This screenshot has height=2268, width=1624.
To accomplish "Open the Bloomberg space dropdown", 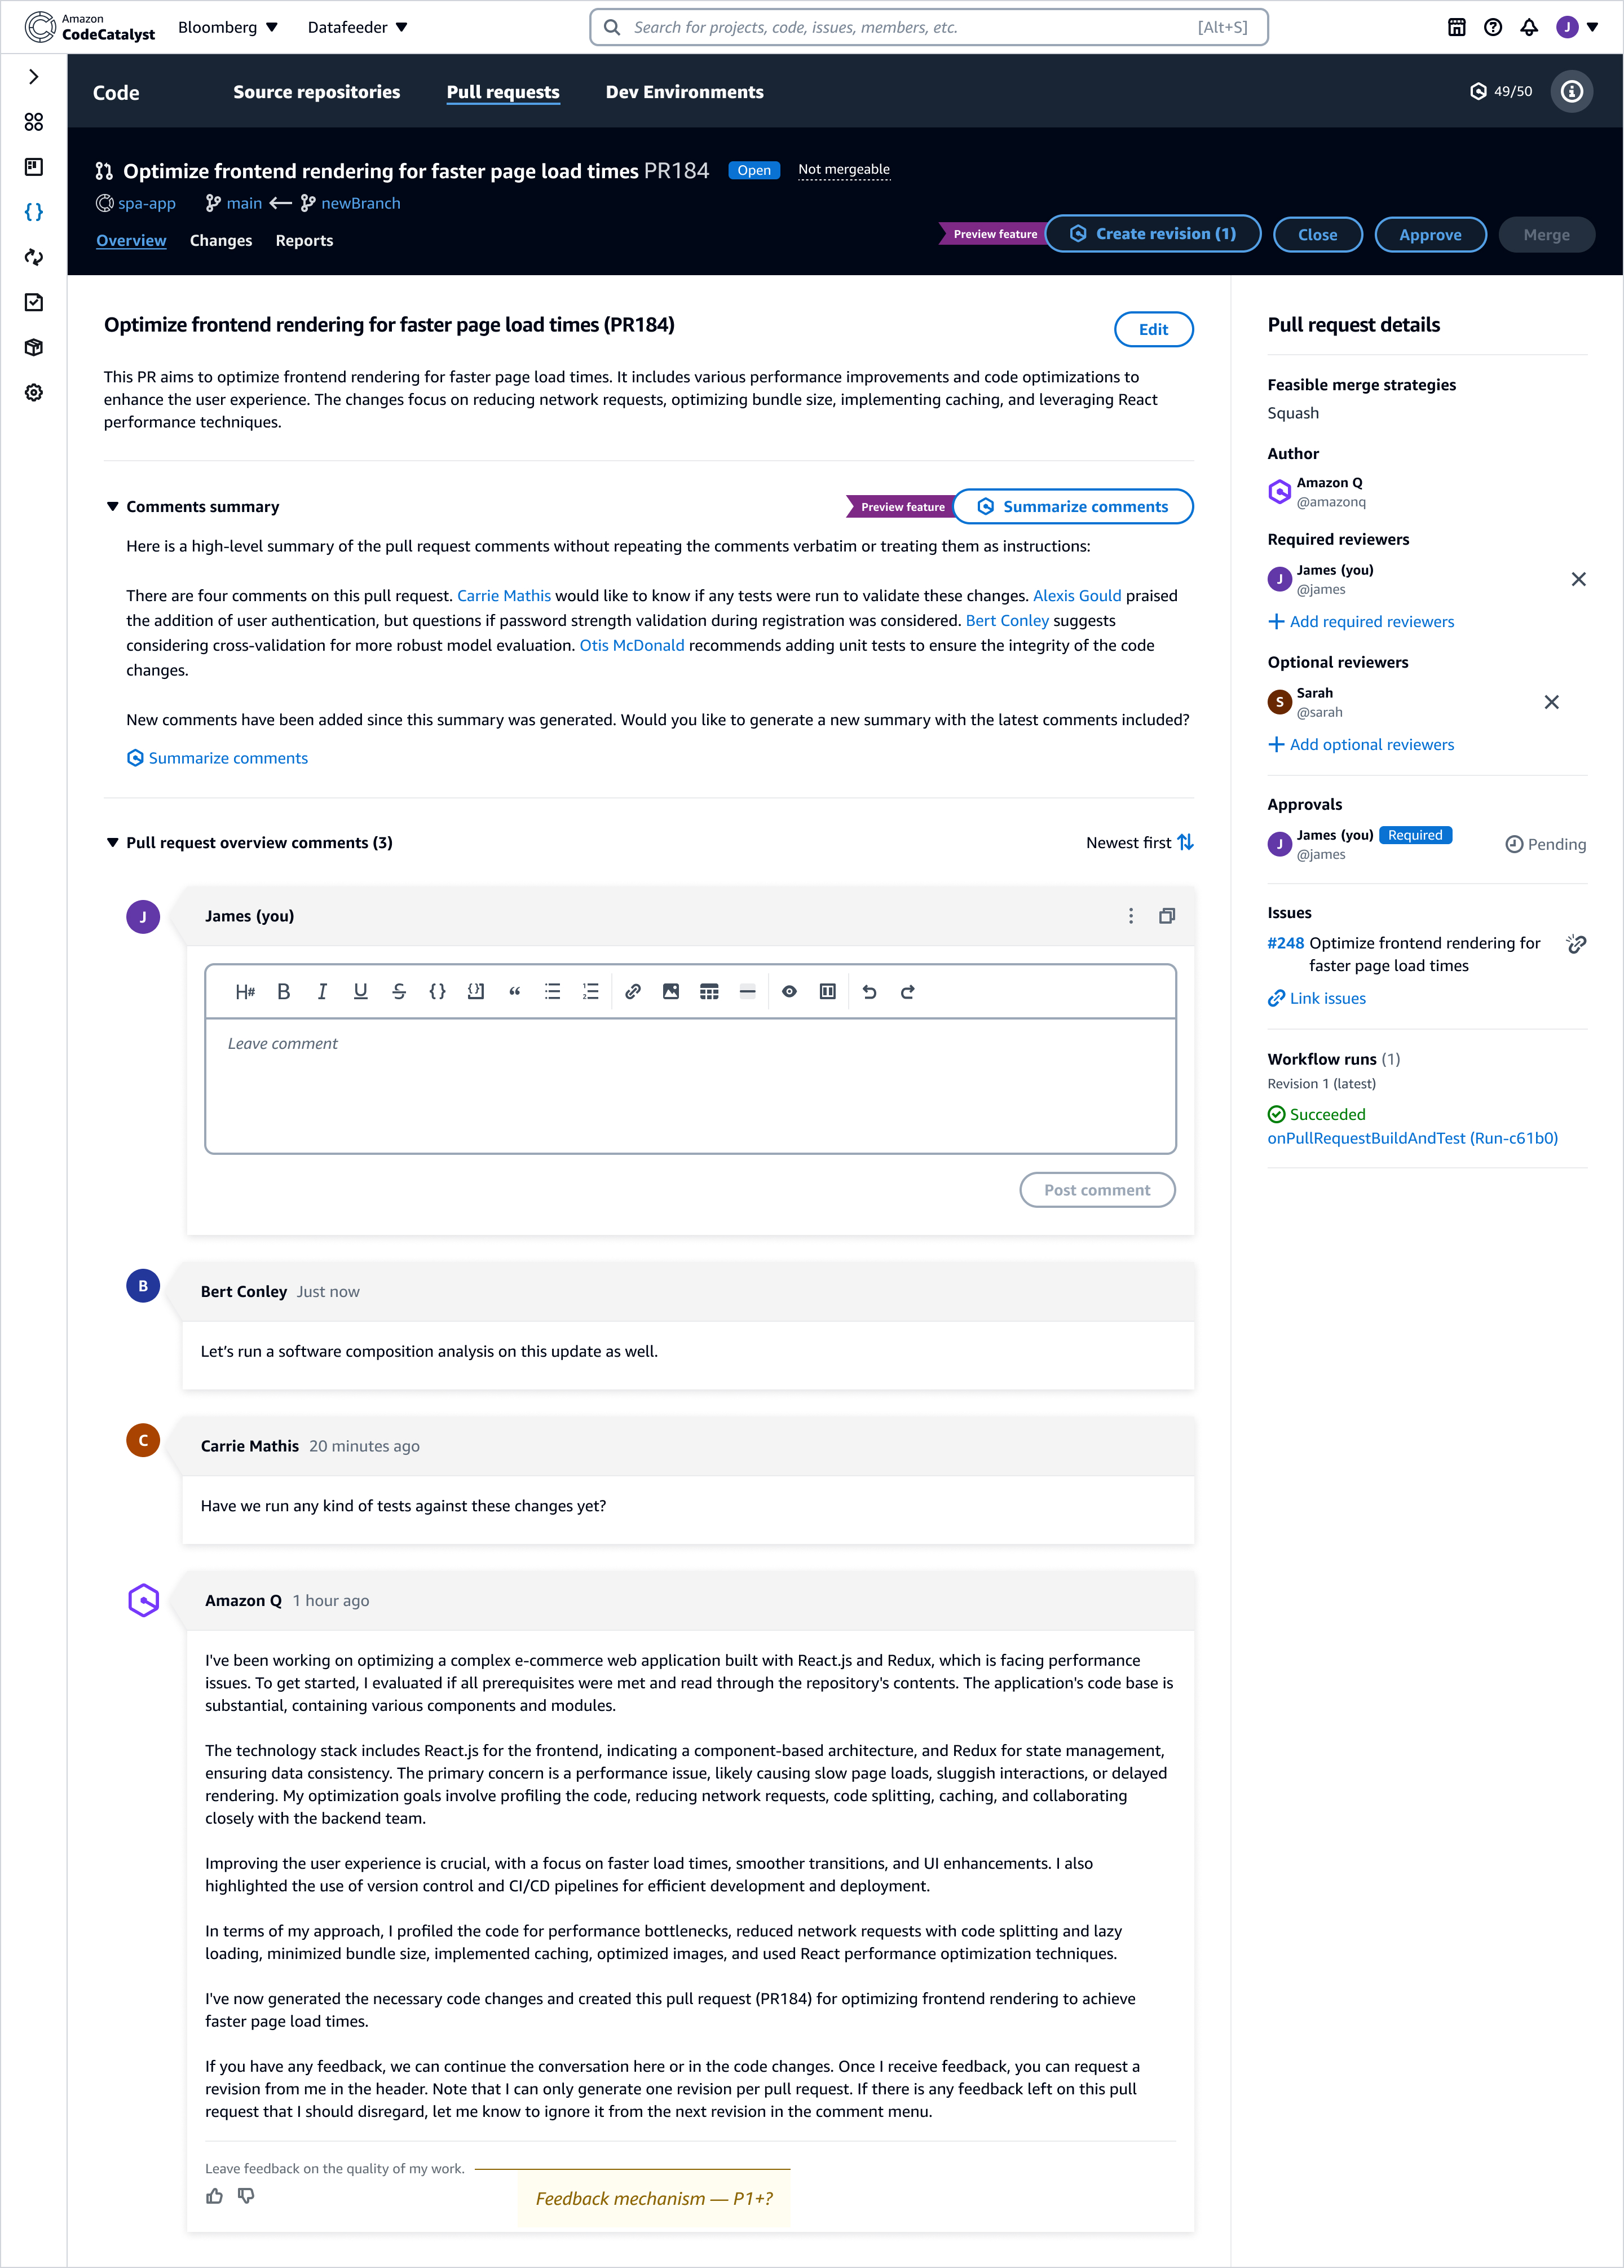I will [228, 27].
